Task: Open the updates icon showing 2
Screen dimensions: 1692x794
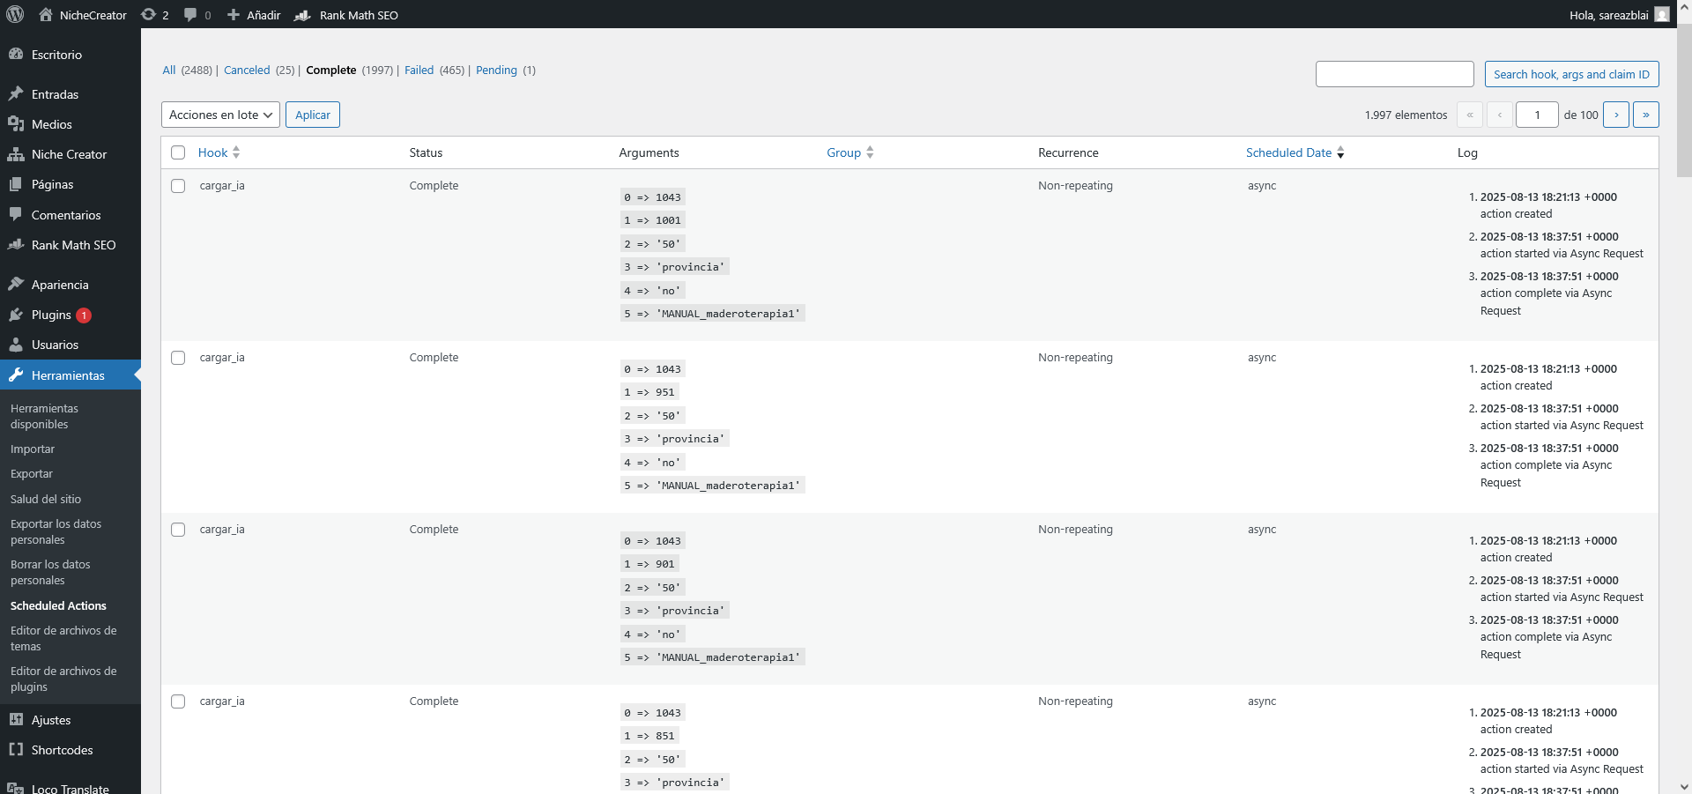Action: (x=148, y=14)
